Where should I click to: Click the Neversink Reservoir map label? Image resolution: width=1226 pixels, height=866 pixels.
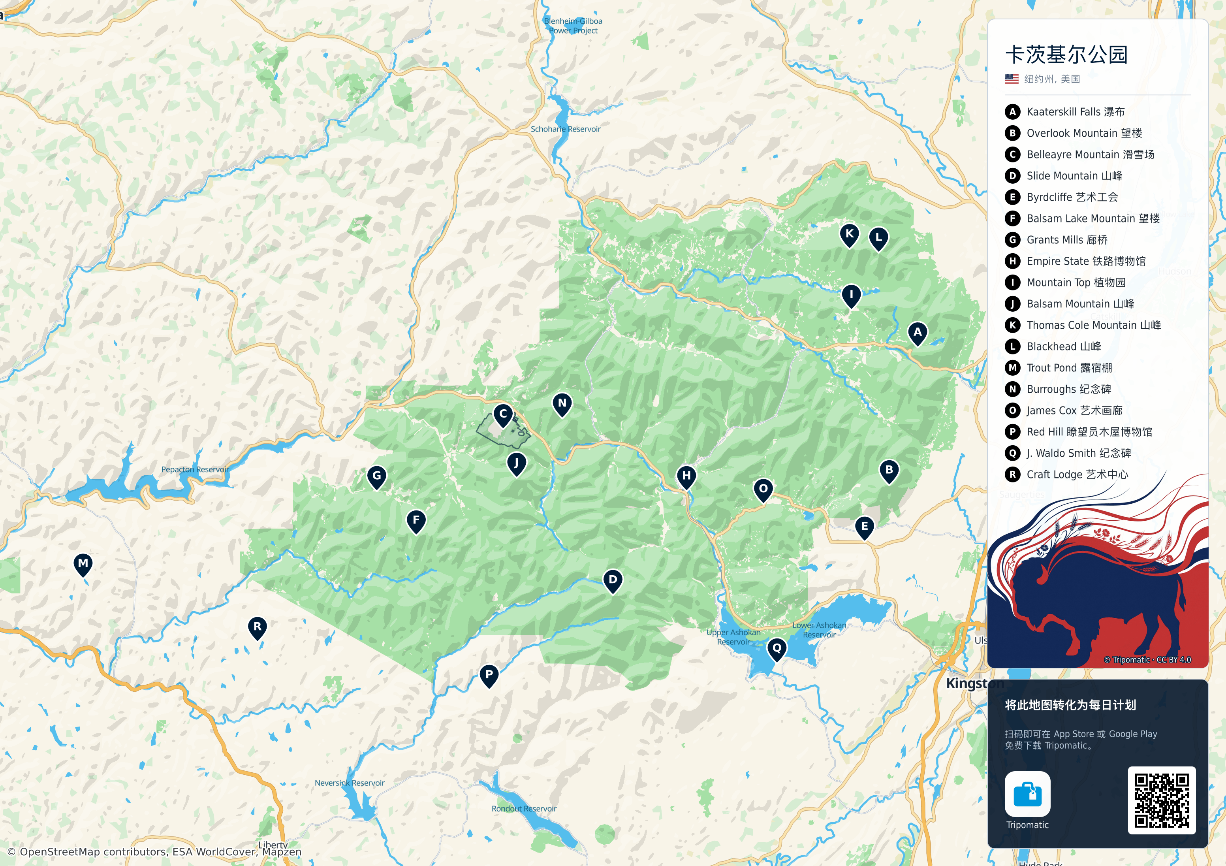(x=350, y=783)
